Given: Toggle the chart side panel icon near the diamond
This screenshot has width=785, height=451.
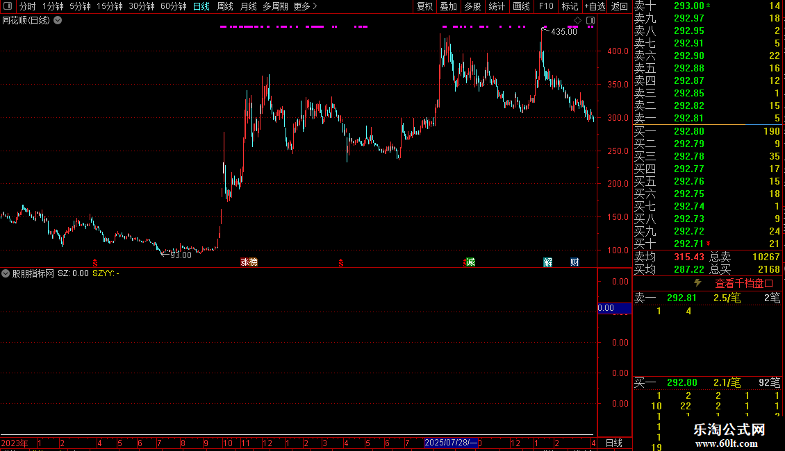Looking at the screenshot, I should point(590,21).
